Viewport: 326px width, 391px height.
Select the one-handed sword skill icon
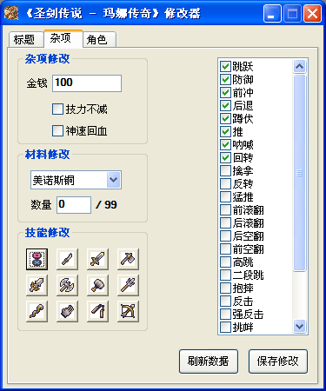coord(97,259)
